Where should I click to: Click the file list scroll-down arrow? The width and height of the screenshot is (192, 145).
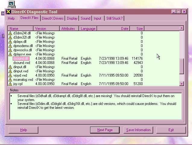[x=181, y=84]
